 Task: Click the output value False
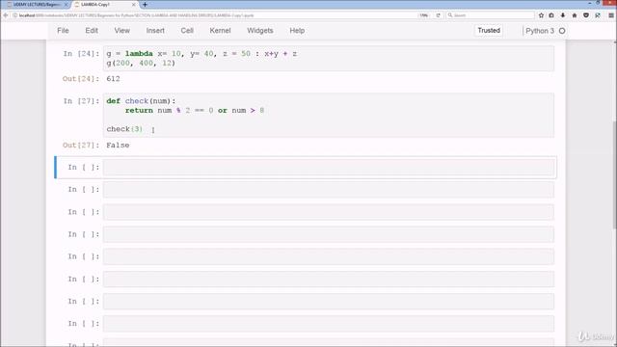(x=118, y=146)
